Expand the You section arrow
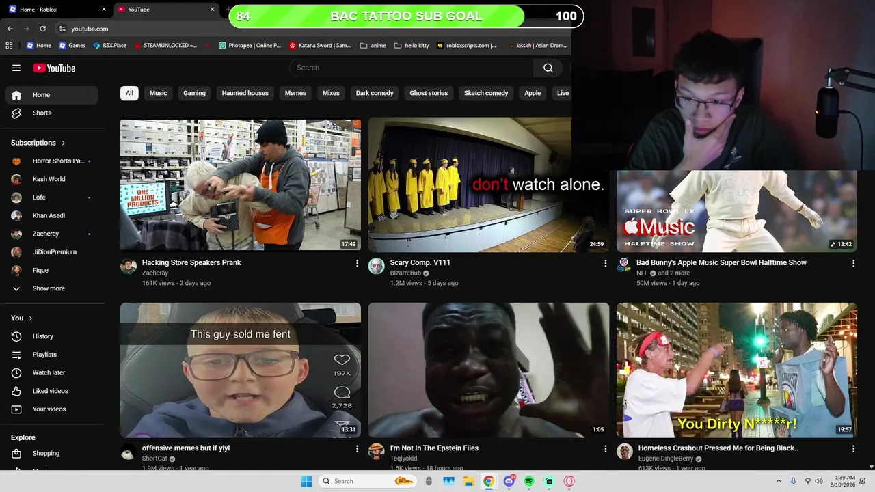 [30, 318]
